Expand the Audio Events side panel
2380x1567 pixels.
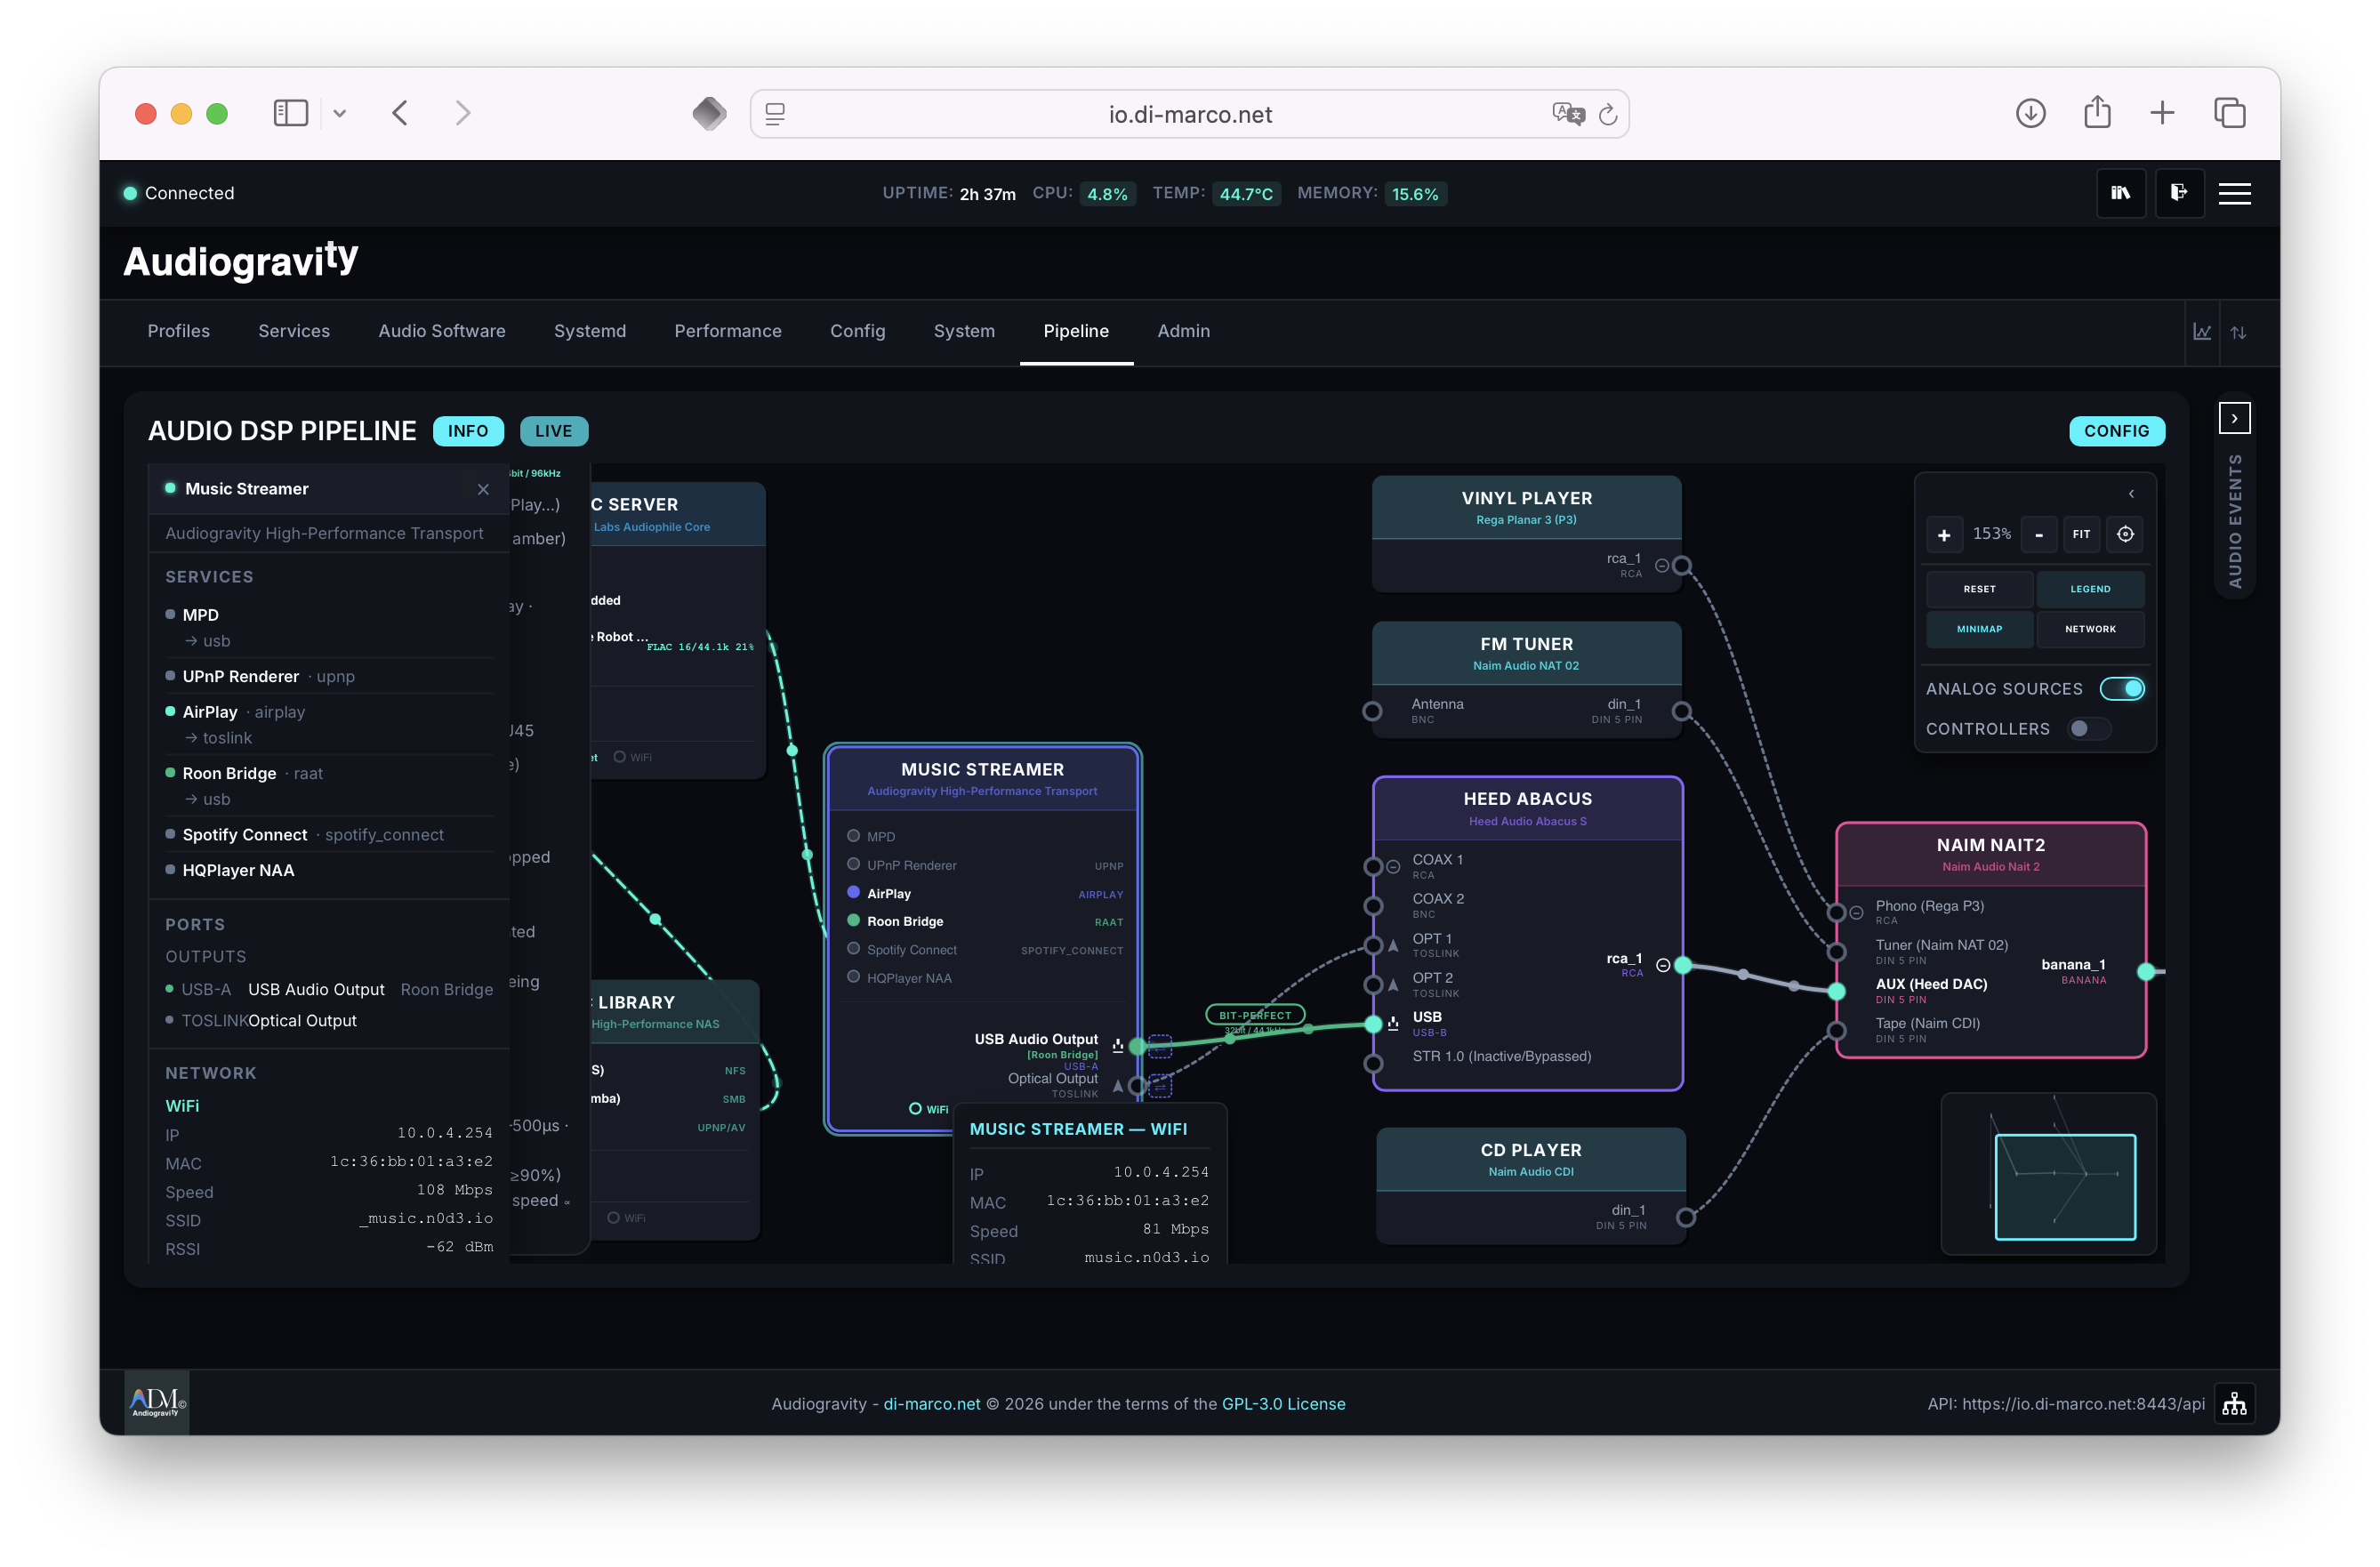click(2235, 417)
